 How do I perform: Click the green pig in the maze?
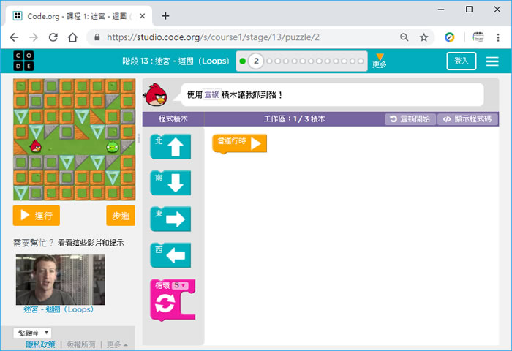pos(113,147)
